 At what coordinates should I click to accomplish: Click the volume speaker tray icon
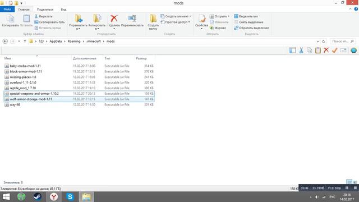tap(317, 197)
